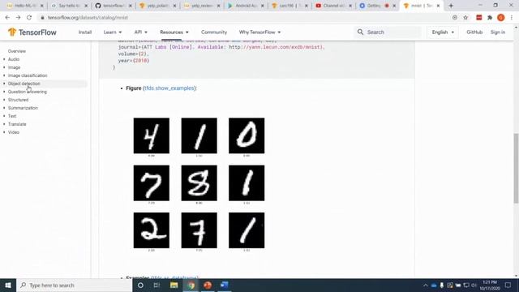The image size is (519, 292).
Task: Expand Summarization in sidebar
Action: (23, 108)
